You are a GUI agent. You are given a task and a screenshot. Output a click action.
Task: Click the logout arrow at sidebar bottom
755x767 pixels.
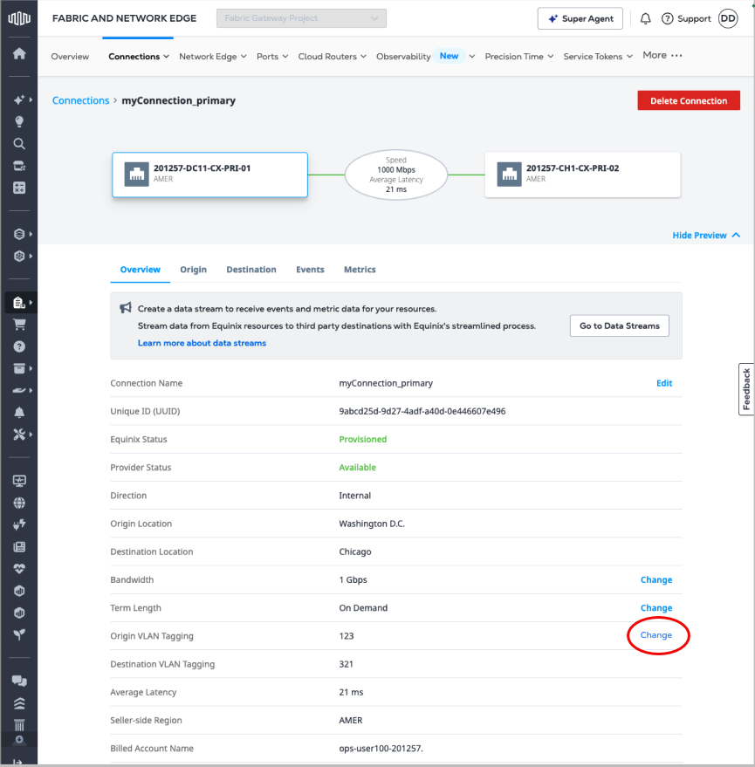click(x=17, y=762)
